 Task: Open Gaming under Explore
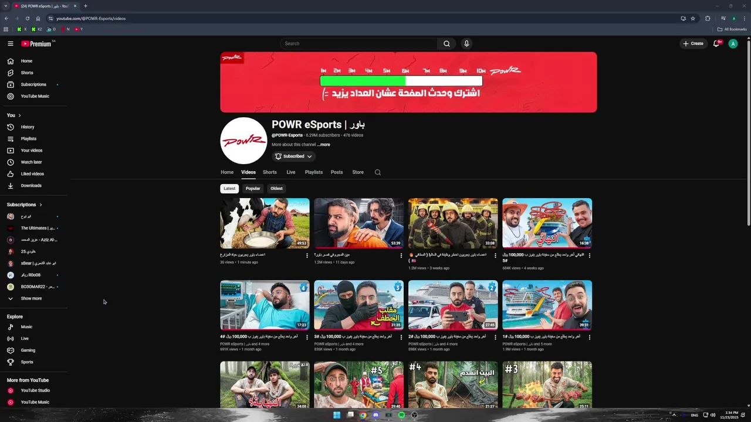point(33,350)
